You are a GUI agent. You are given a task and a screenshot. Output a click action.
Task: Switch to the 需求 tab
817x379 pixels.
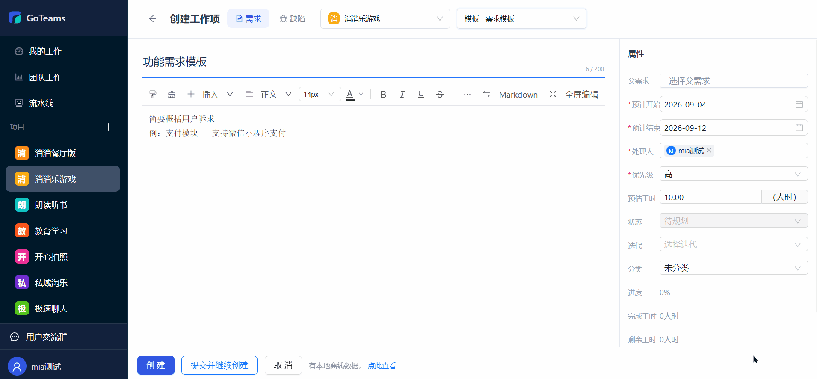[x=248, y=18]
